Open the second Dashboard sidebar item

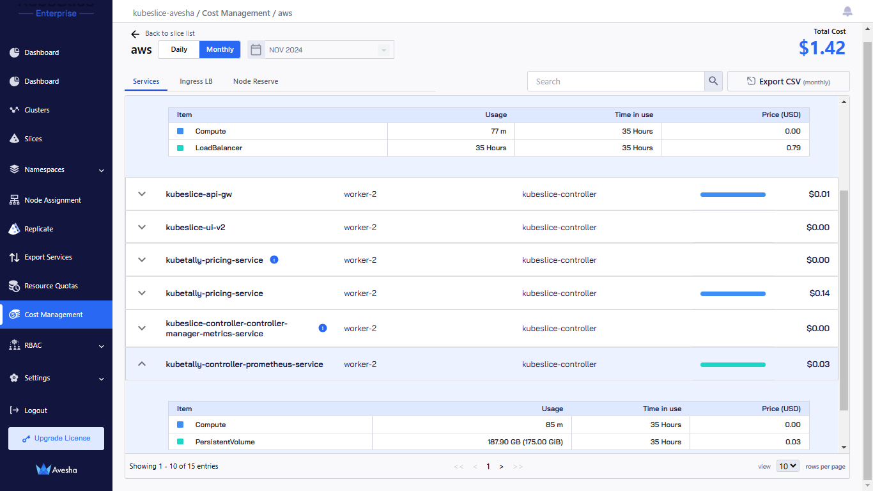click(42, 81)
